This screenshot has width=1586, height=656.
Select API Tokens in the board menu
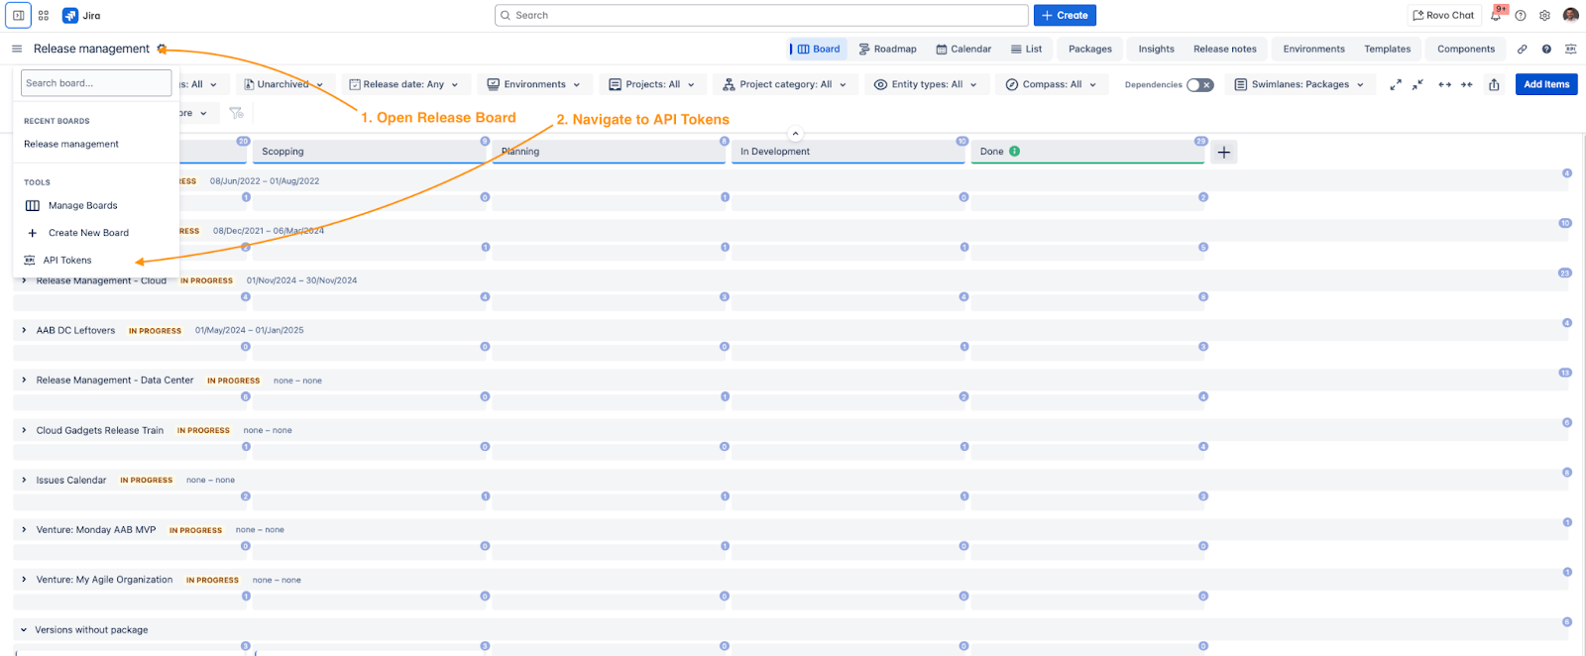(67, 260)
